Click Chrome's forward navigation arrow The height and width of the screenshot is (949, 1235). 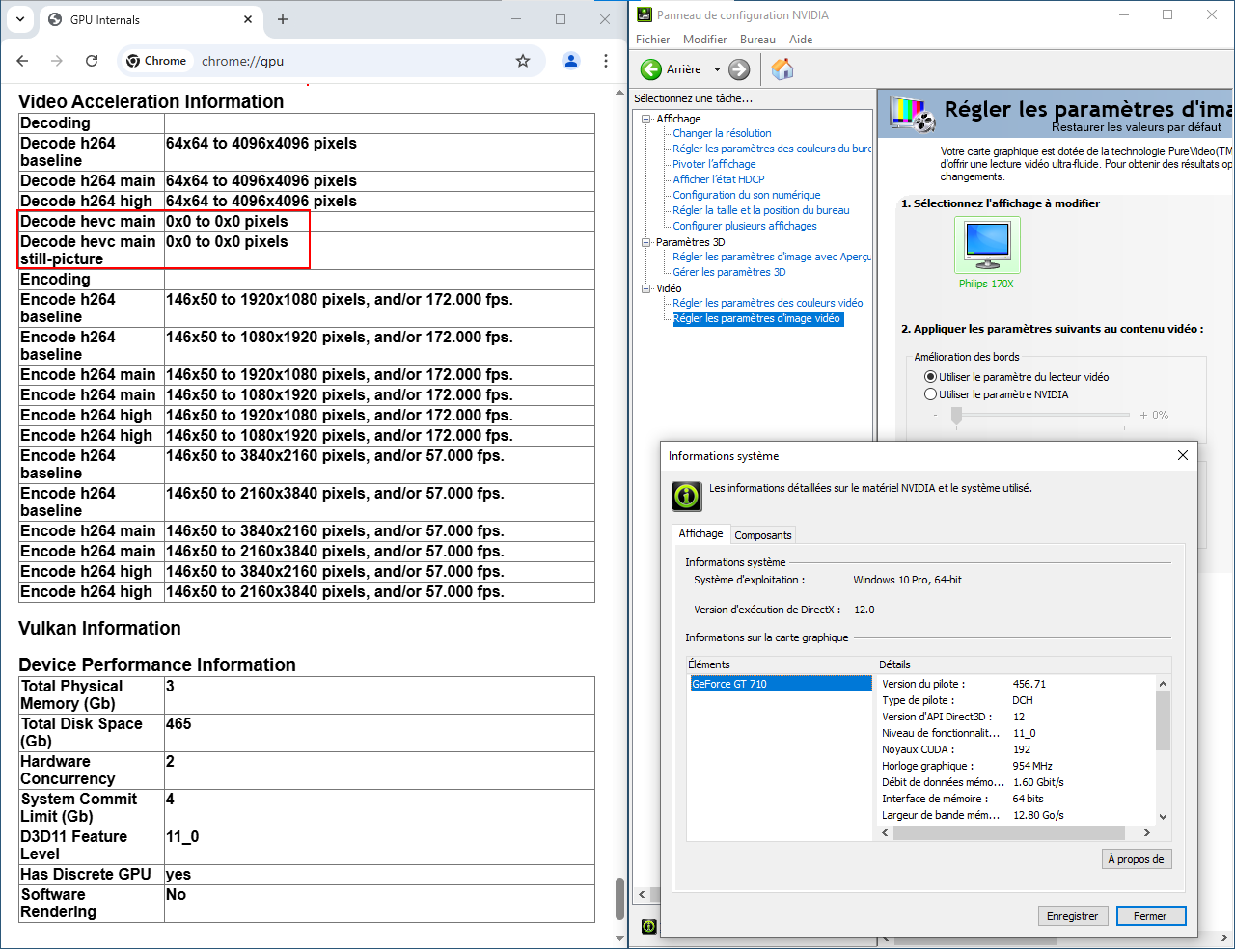point(57,61)
